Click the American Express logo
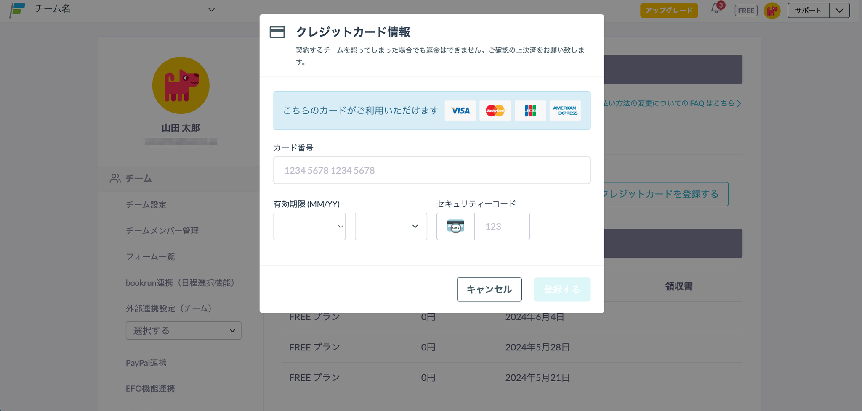 (x=565, y=111)
